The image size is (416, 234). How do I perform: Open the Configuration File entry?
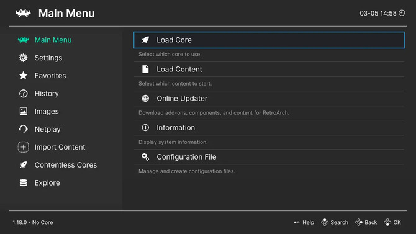coord(269,157)
